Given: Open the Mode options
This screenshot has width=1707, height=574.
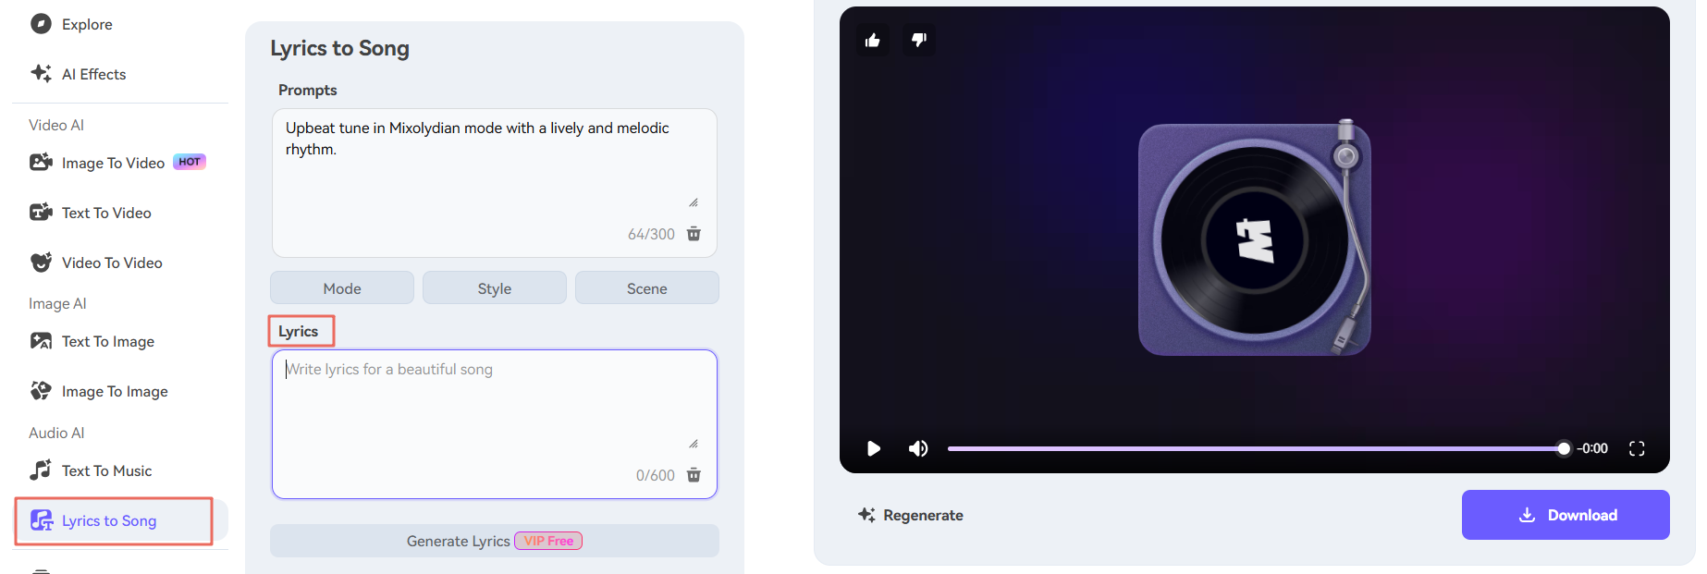Looking at the screenshot, I should click(342, 288).
